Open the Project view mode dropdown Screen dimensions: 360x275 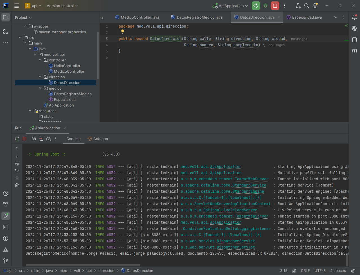[23, 17]
